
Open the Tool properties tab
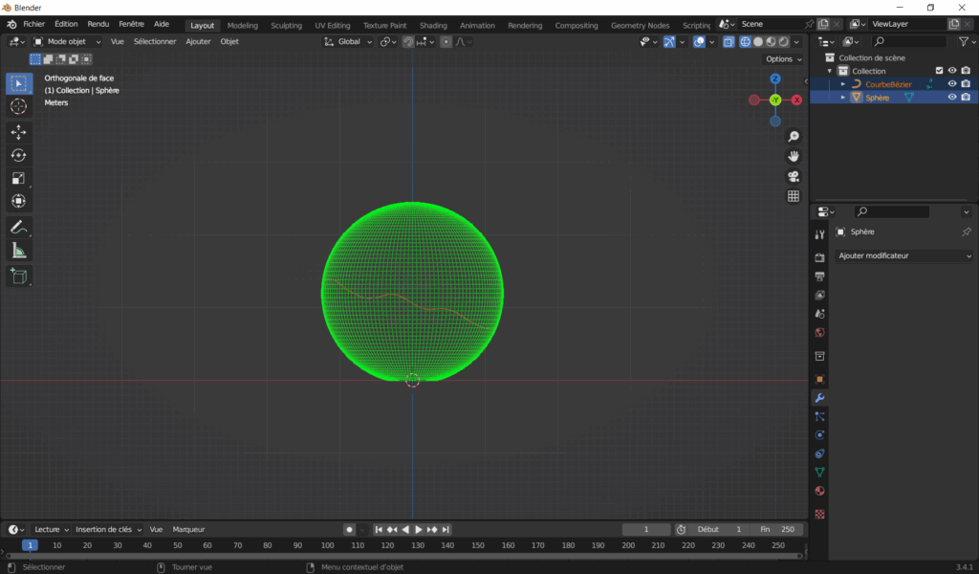pyautogui.click(x=819, y=234)
